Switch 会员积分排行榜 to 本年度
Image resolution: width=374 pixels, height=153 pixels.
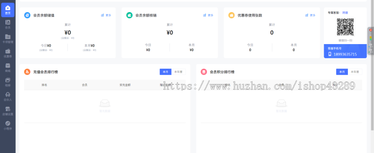point(355,72)
